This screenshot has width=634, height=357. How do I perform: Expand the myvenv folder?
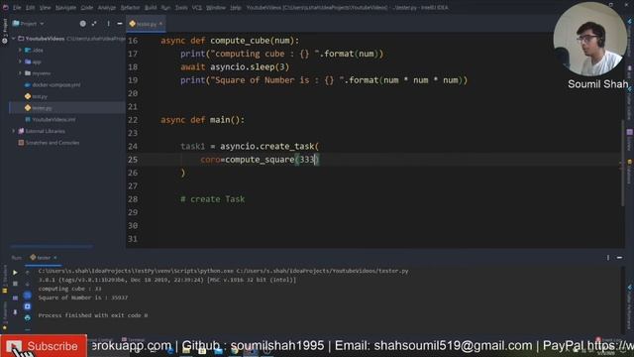20,73
